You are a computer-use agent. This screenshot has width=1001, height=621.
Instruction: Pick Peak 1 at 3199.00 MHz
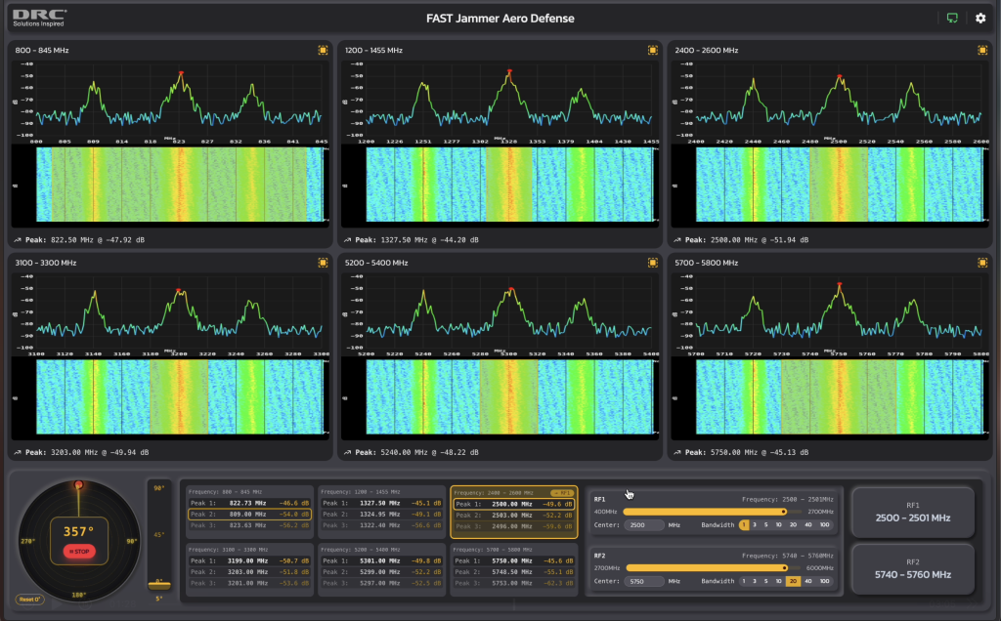click(x=249, y=561)
